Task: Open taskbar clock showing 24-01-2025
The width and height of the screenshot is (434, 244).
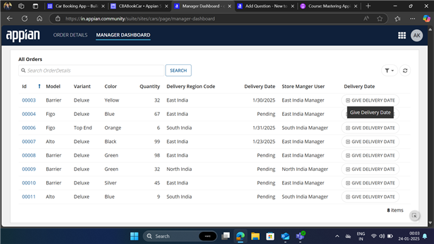Action: tap(409, 237)
